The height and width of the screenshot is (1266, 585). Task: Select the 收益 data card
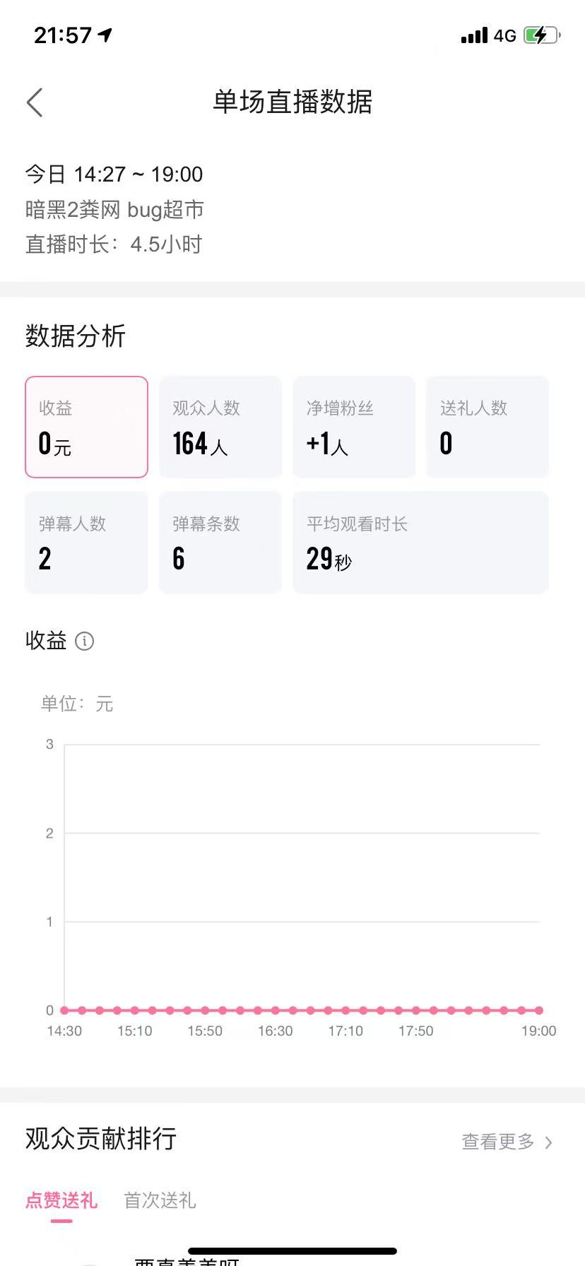coord(86,427)
